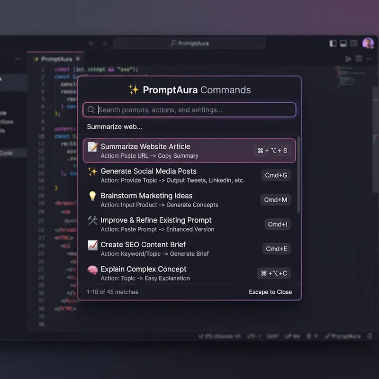Click the editor top PromptAura search bar
379x379 pixels.
pyautogui.click(x=189, y=43)
